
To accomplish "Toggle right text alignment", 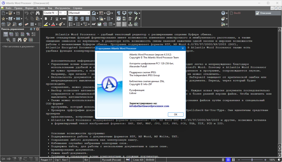I will click(82, 19).
